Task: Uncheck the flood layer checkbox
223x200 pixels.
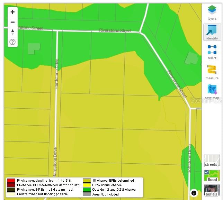Action: pos(207,172)
